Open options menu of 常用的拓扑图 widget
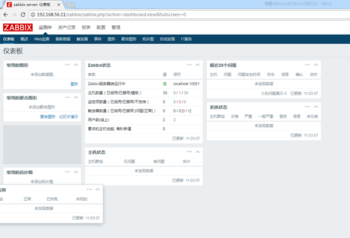350x238 pixels. click(x=68, y=172)
